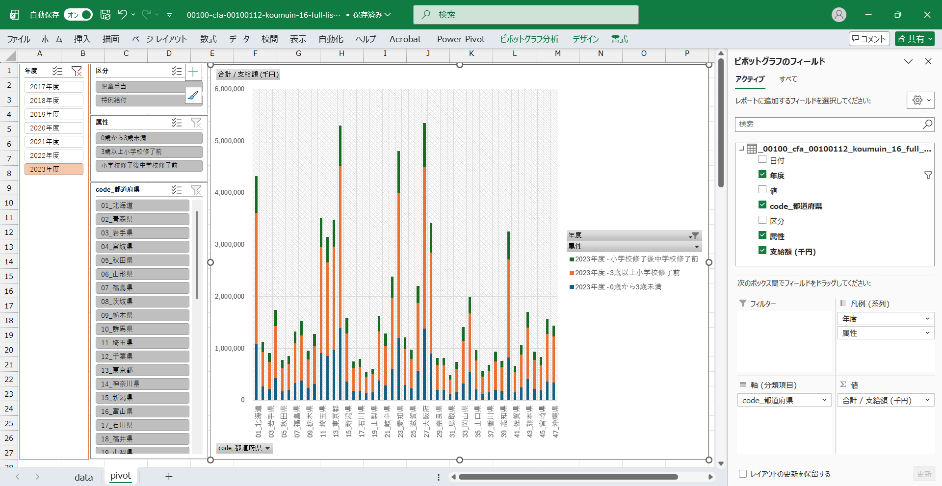
Task: Expand 合計 / 支給額 value field dropdown
Action: pos(927,400)
